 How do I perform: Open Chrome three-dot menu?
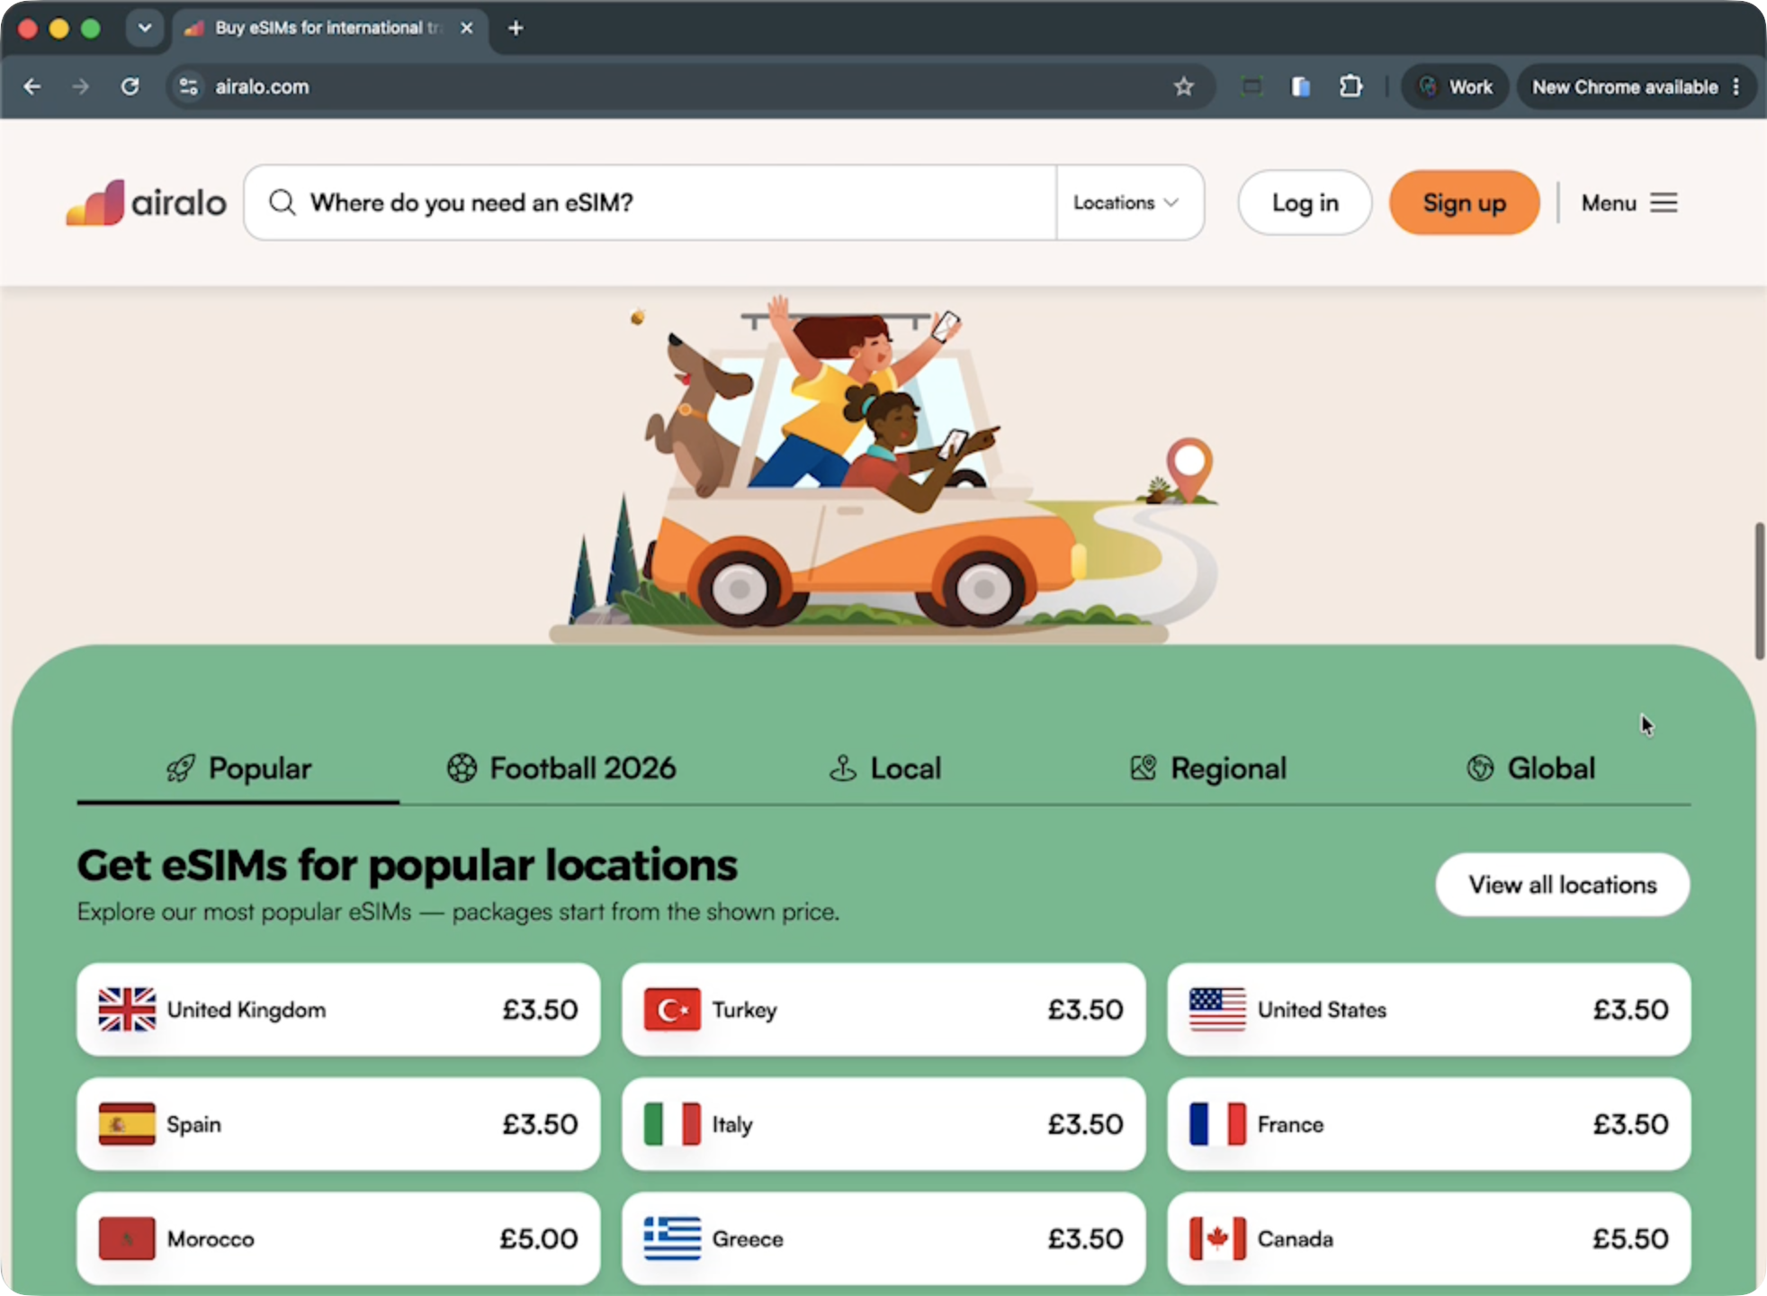coord(1736,86)
